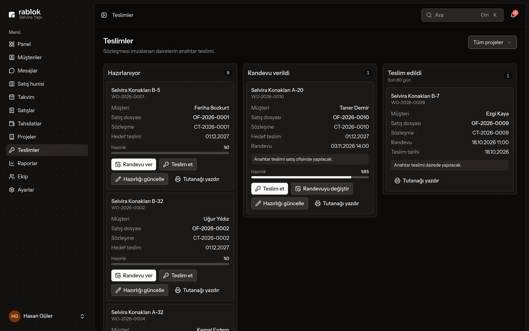Click the Raporlar chart icon
Image resolution: width=529 pixels, height=331 pixels.
coord(12,164)
